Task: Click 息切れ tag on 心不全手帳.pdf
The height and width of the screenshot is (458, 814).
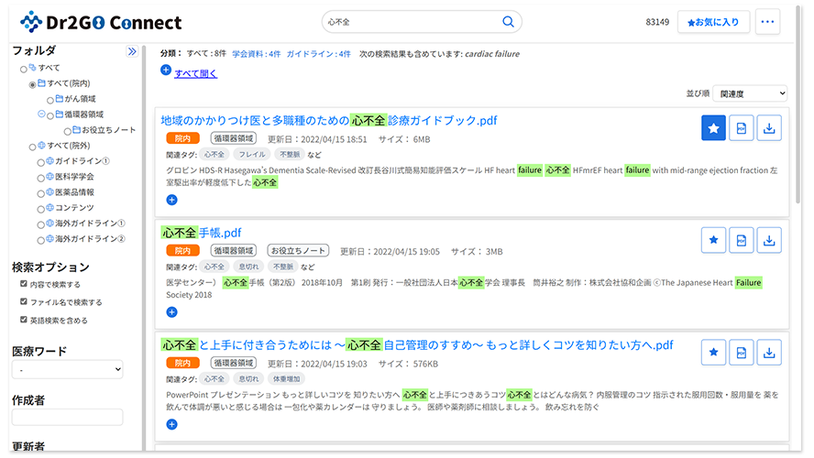Action: point(248,267)
